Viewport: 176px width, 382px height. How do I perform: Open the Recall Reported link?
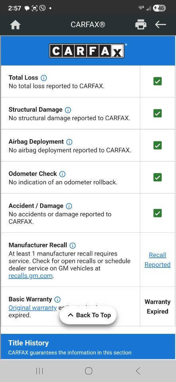(157, 260)
